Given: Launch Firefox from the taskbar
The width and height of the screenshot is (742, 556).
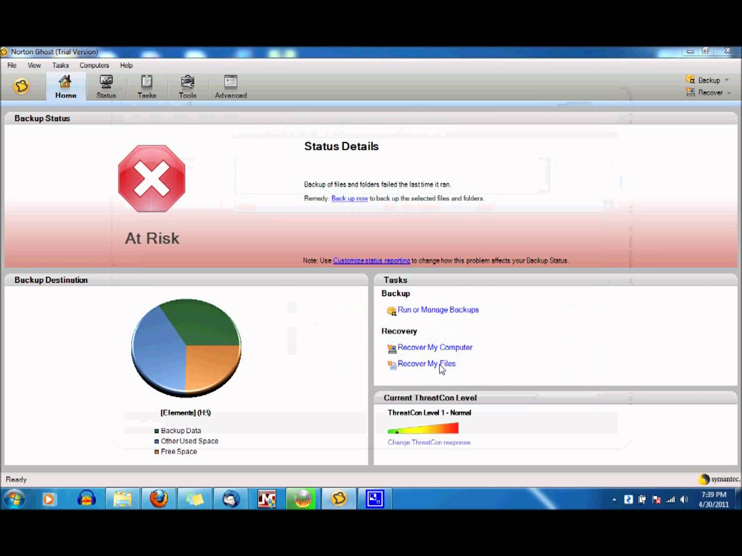Looking at the screenshot, I should [159, 499].
